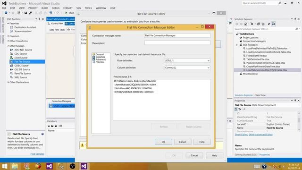Select Connection Managers in Solution Explorer
Viewport: 302px width, 170px height.
[x=254, y=41]
